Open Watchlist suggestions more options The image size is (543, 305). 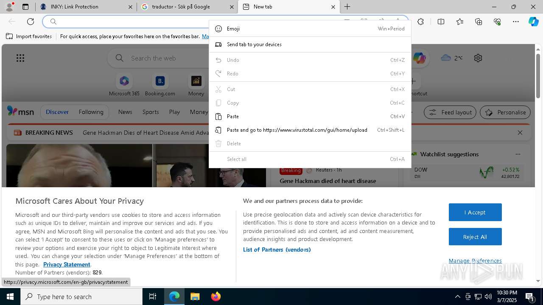click(x=518, y=154)
